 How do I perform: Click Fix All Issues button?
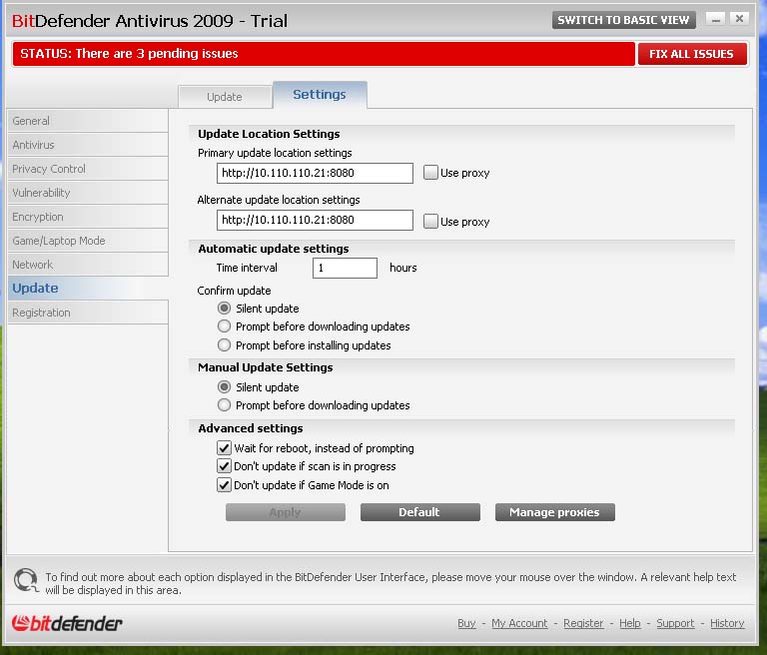click(x=692, y=54)
